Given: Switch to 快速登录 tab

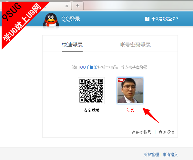Looking at the screenshot, I should (72, 45).
